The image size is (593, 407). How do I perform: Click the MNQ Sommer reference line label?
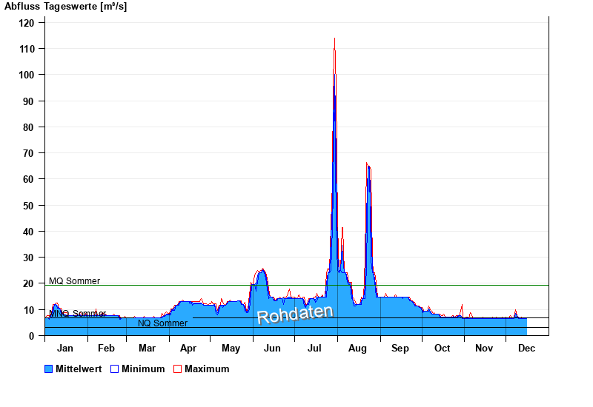pos(77,314)
